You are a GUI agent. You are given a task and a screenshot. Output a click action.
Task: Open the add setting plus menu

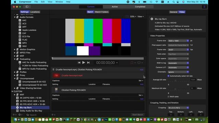14,115
